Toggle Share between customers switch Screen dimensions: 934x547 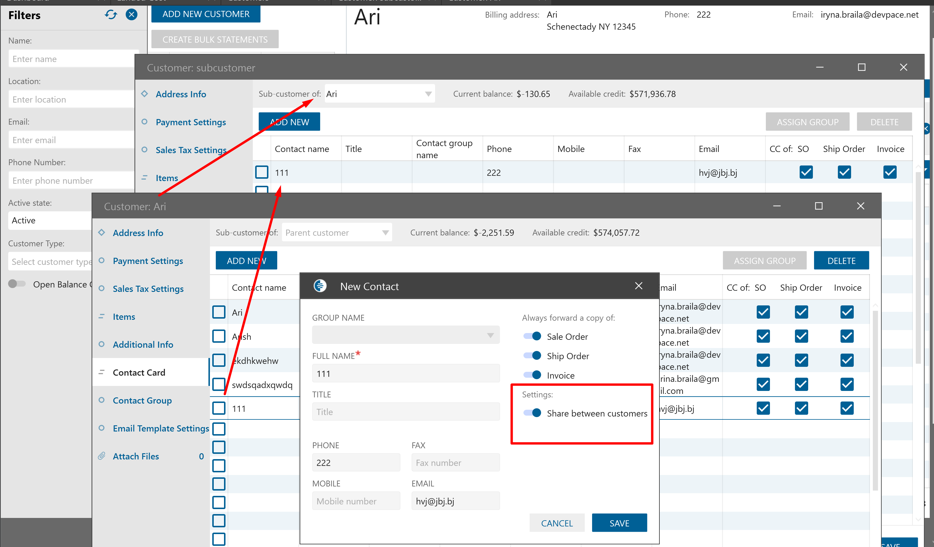533,413
